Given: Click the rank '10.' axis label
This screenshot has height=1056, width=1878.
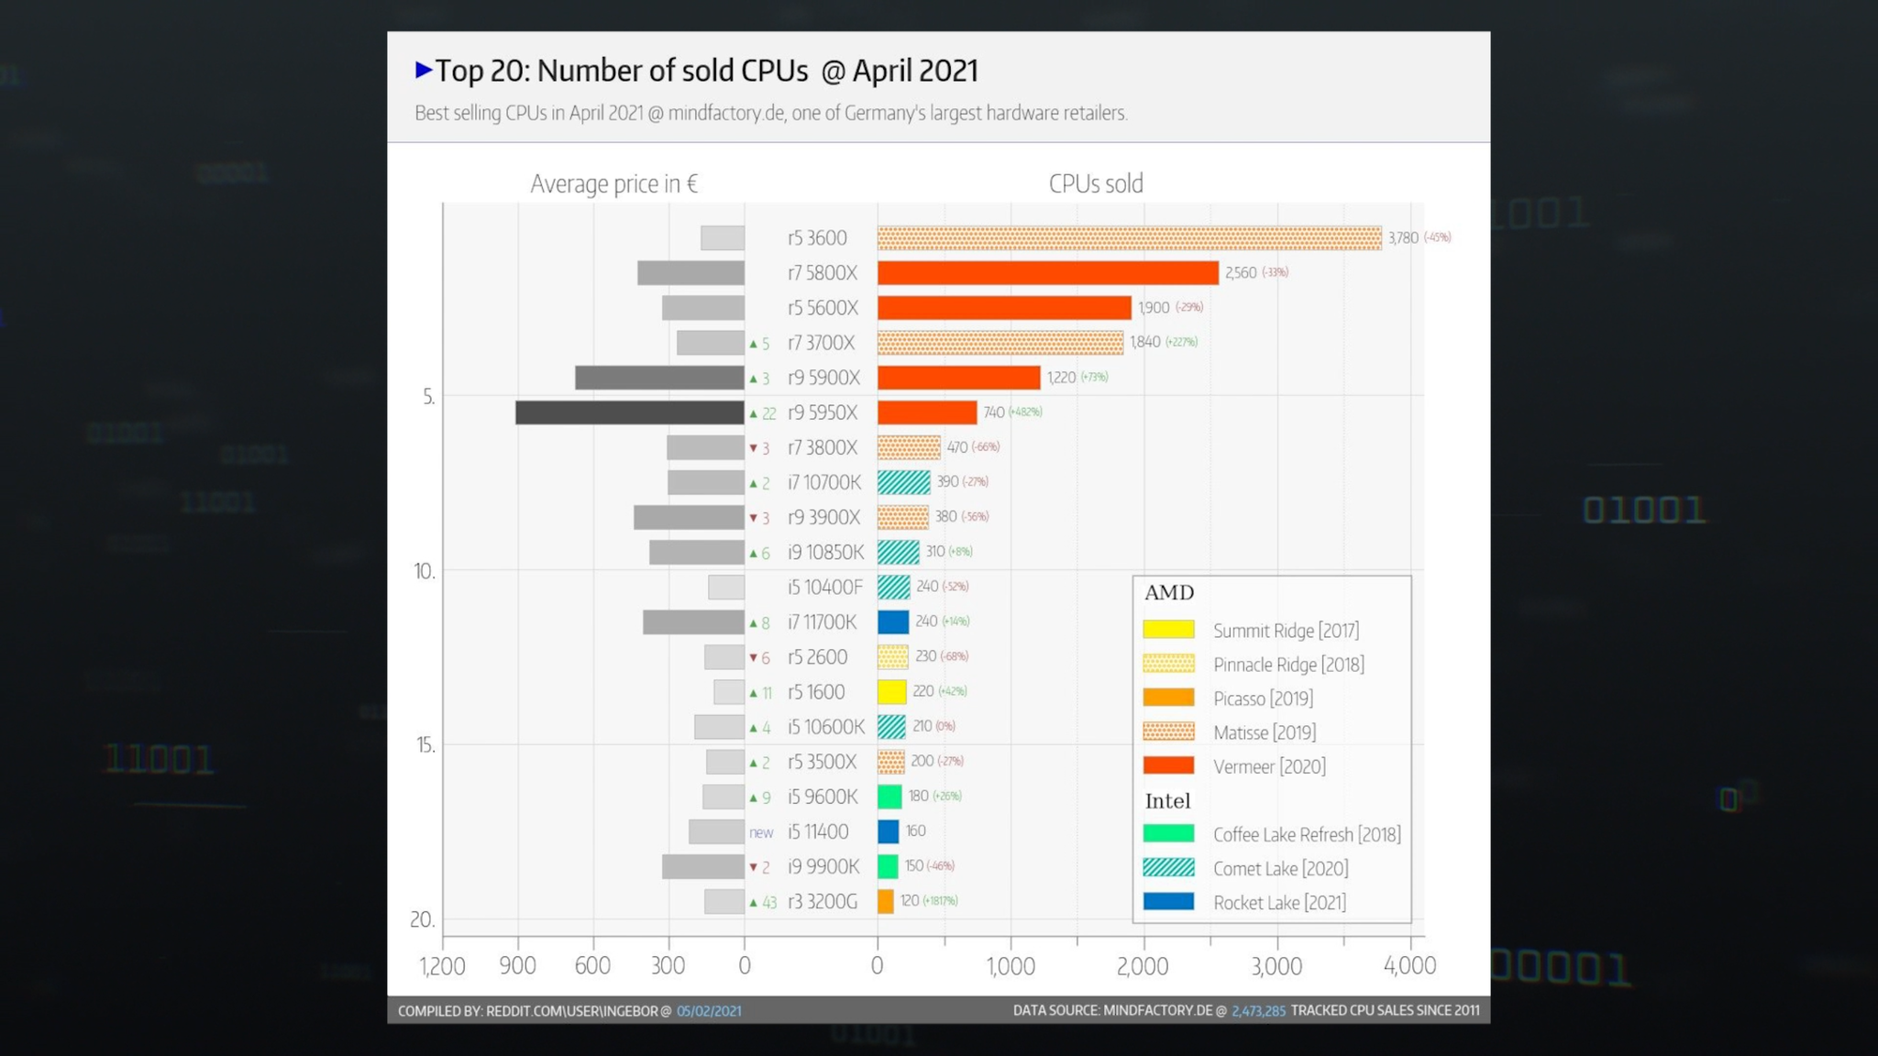Looking at the screenshot, I should point(424,571).
